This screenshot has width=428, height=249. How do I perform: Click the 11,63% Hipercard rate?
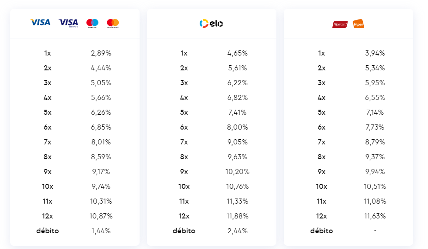[x=375, y=216]
